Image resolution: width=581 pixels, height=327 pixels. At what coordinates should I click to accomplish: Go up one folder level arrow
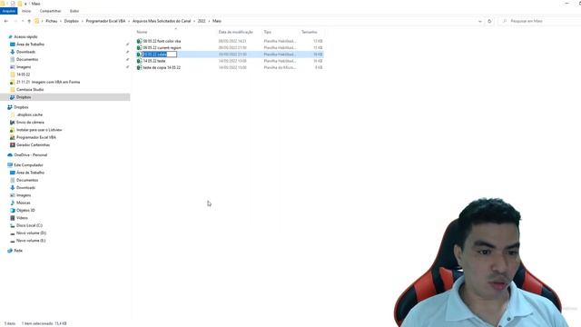29,21
